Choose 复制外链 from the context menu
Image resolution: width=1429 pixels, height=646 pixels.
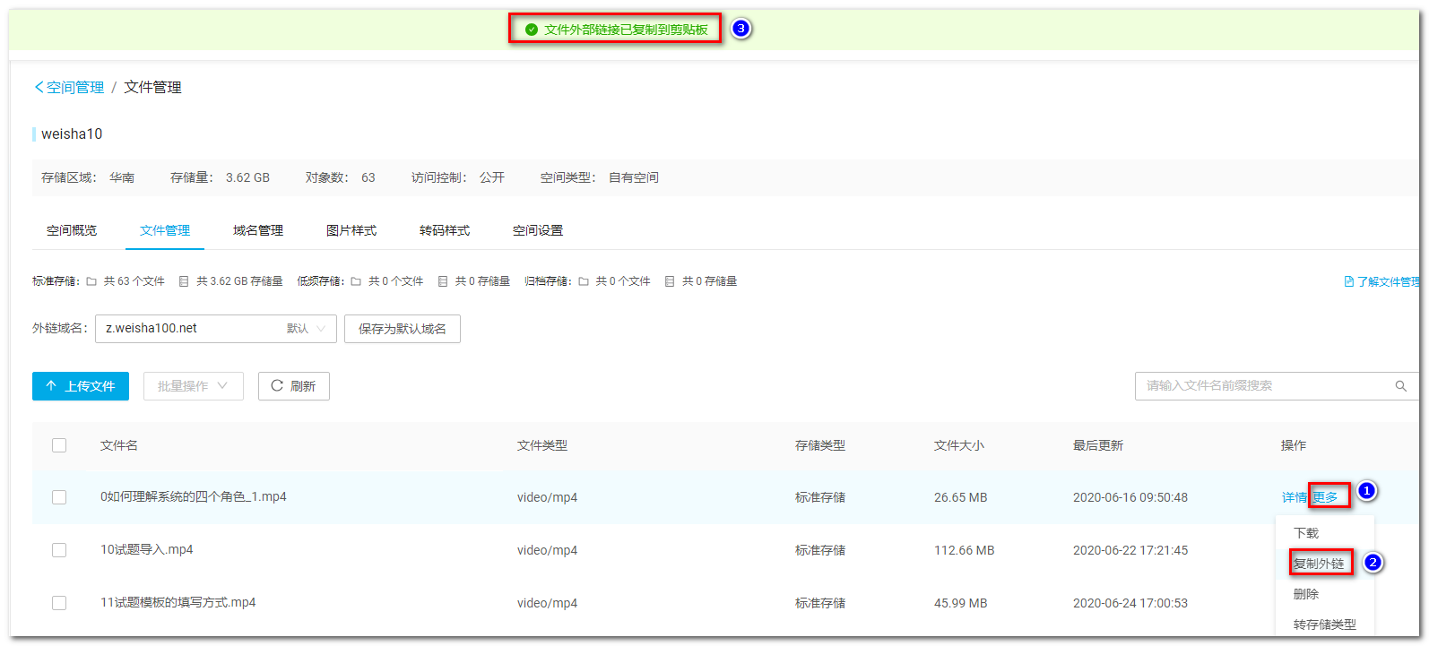tap(1319, 564)
